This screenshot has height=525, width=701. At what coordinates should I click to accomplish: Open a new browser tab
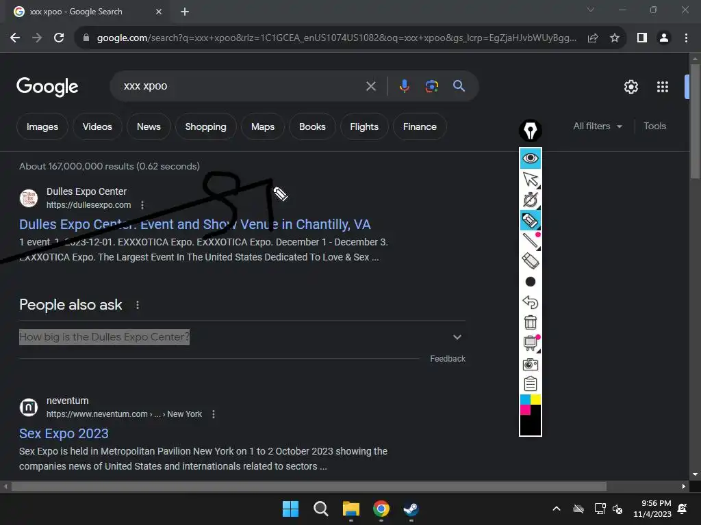pos(185,12)
